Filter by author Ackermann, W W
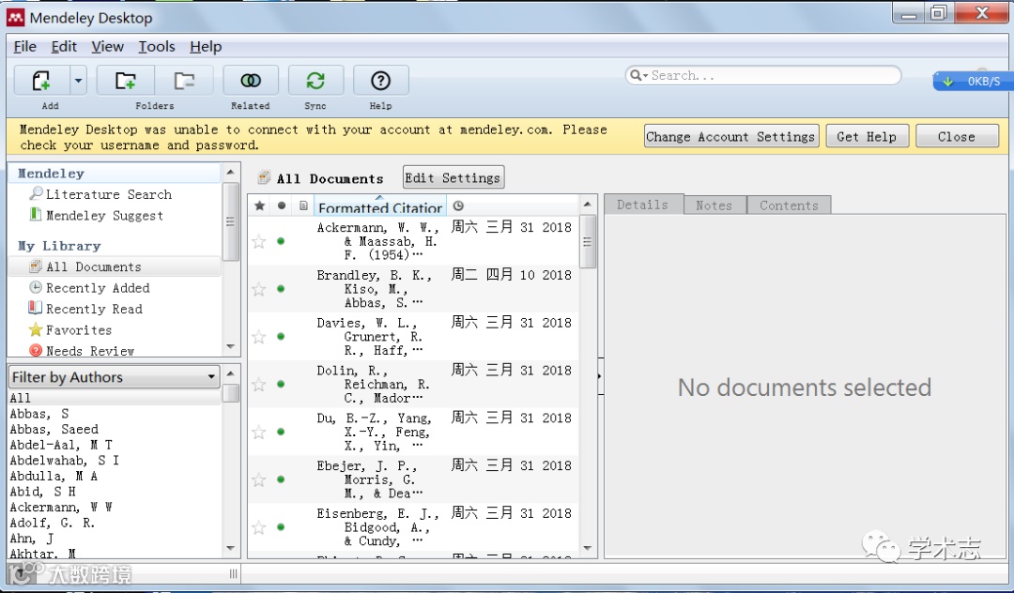The height and width of the screenshot is (593, 1014). (x=61, y=507)
